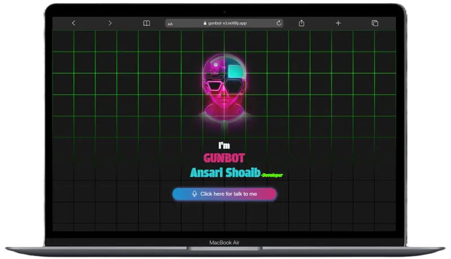Select the gunbot-v3.netlify.app address text
Viewport: 451px width, 259px height.
click(x=227, y=23)
